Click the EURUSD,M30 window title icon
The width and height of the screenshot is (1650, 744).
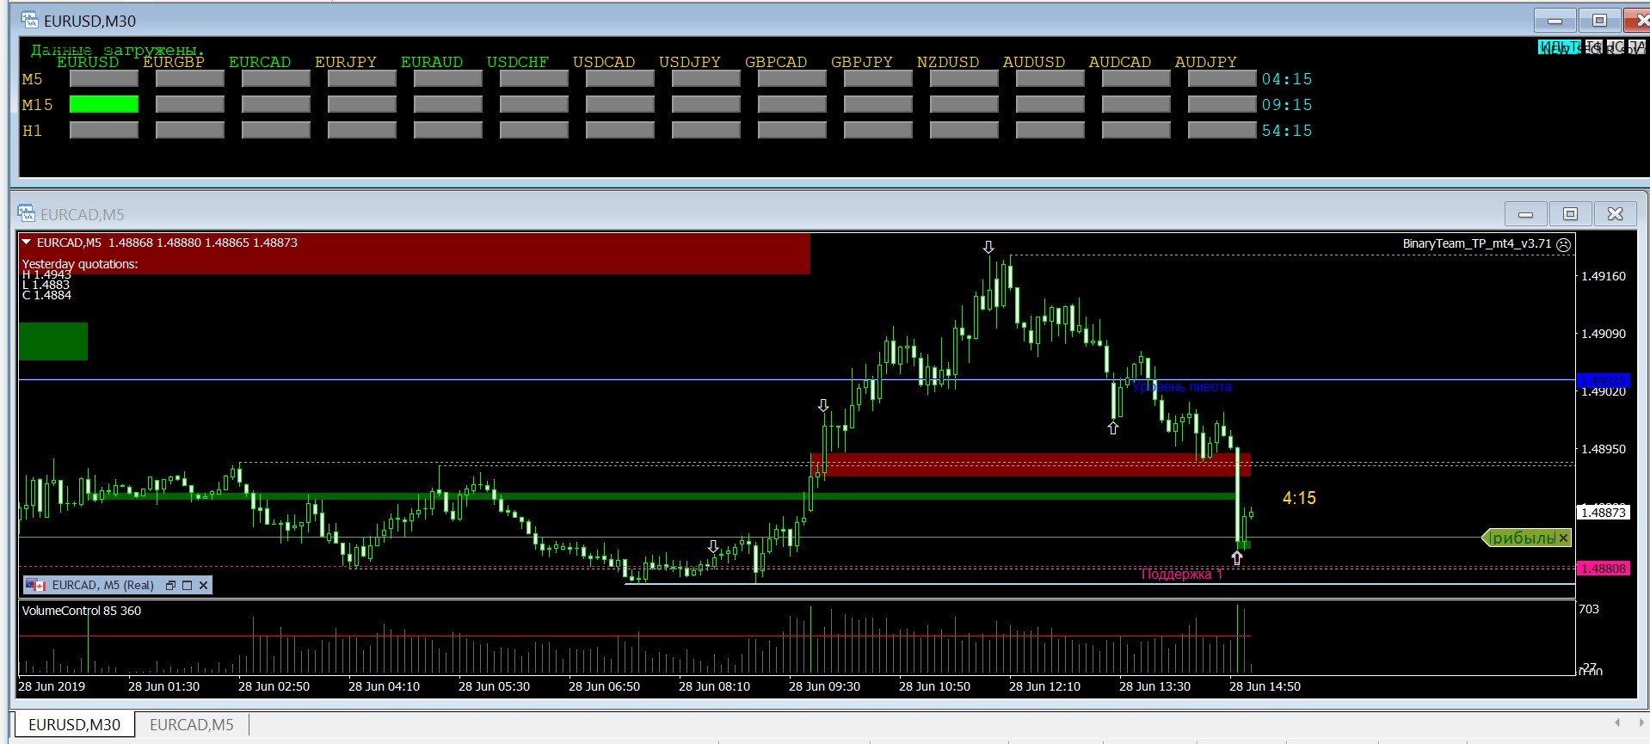[29, 20]
